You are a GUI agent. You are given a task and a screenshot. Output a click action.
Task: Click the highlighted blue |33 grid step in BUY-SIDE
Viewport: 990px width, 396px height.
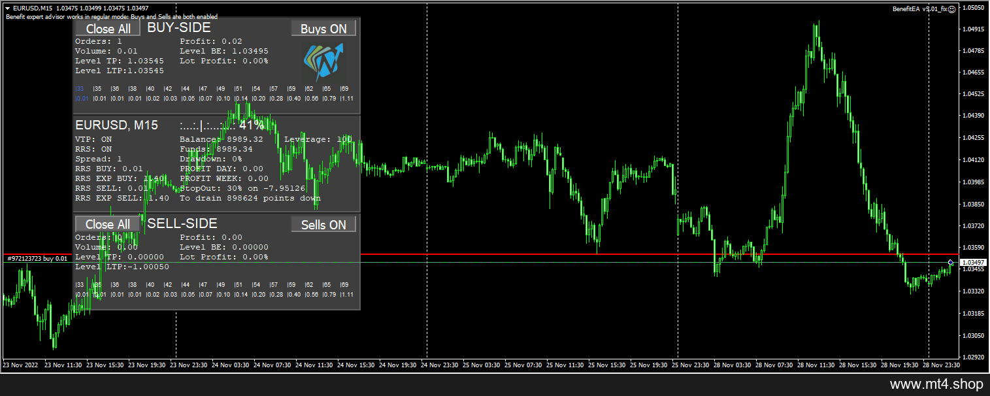[x=80, y=88]
